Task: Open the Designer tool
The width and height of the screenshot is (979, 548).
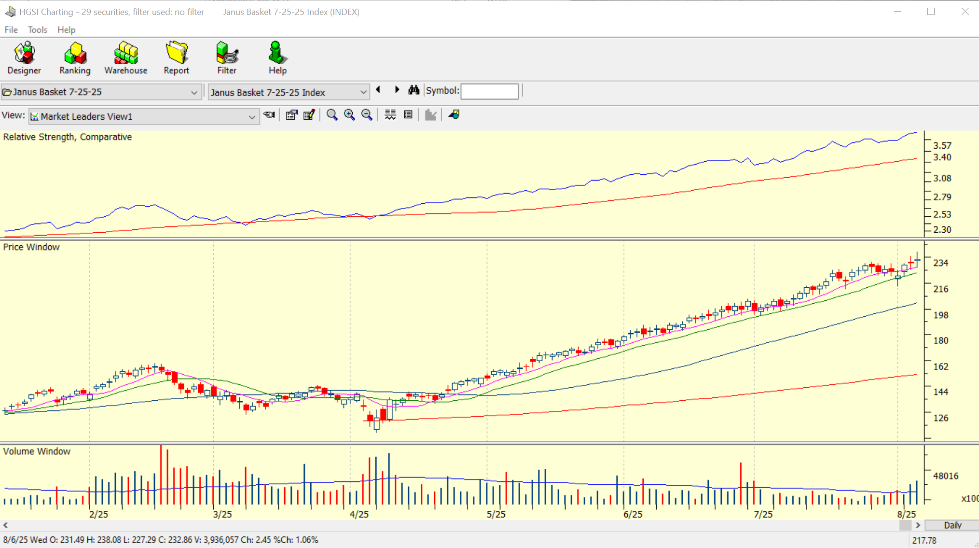Action: pyautogui.click(x=24, y=58)
